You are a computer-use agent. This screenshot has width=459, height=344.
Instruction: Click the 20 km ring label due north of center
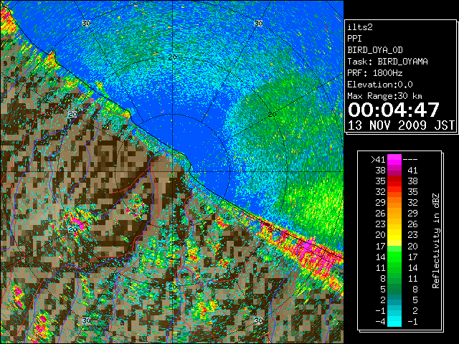(x=172, y=57)
